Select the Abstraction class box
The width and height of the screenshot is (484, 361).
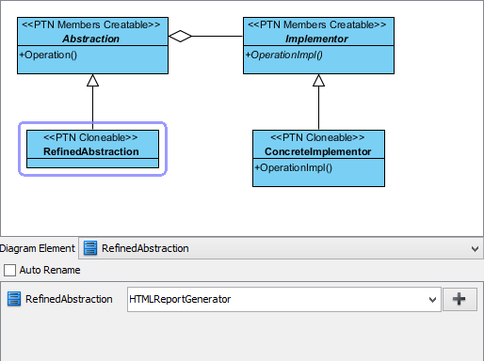click(92, 46)
